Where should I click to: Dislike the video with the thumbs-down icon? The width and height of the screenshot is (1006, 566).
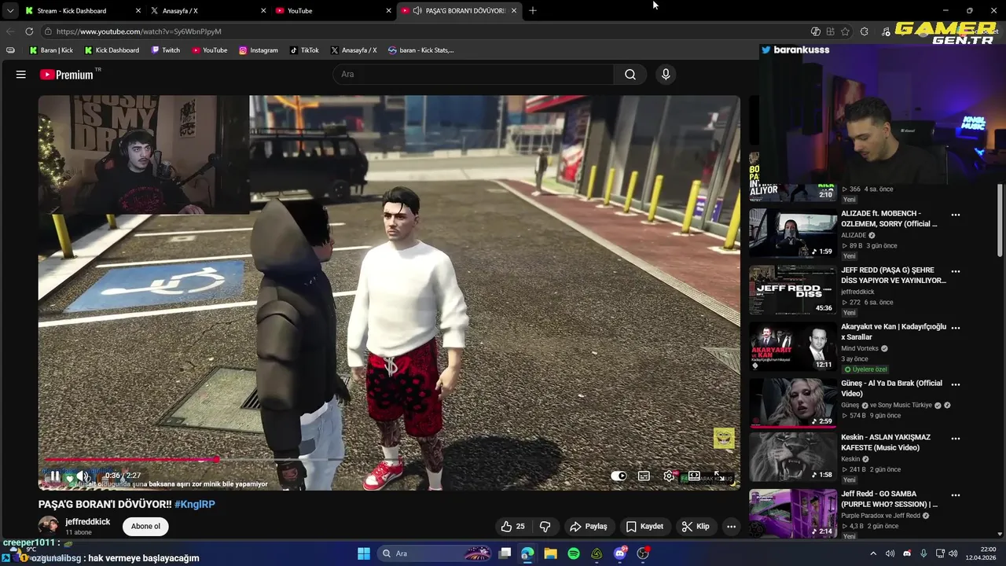coord(545,527)
